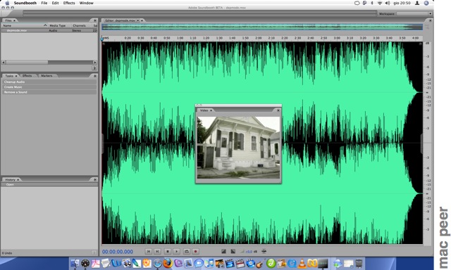Open Firefox from the Dock
This screenshot has width=451, height=270.
pos(168,263)
